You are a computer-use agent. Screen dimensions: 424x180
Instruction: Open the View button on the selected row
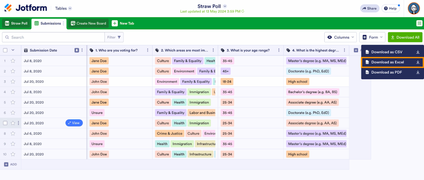(x=74, y=123)
